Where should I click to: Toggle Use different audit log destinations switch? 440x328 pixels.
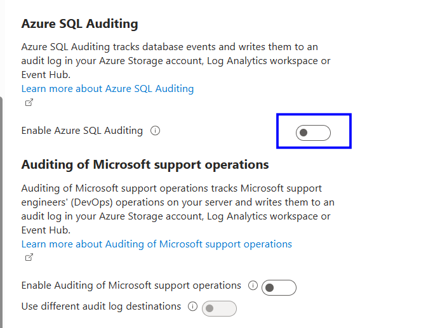tap(219, 308)
